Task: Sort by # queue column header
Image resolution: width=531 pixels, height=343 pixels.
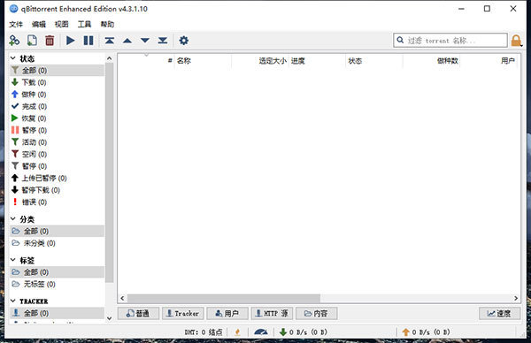Action: coord(146,61)
